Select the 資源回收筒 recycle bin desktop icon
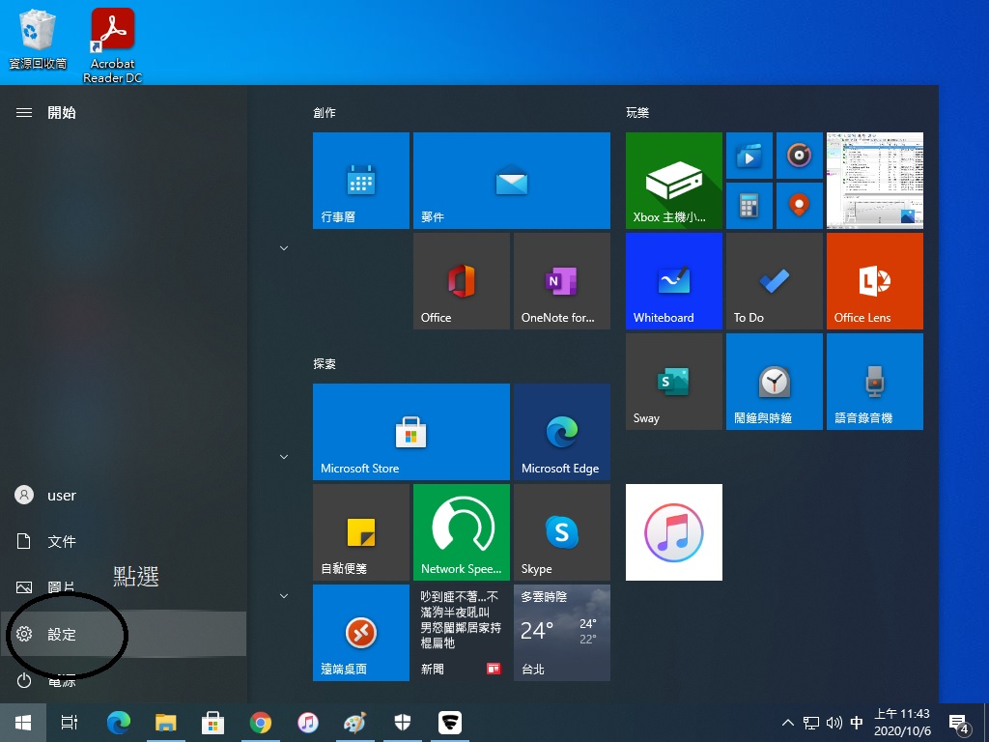This screenshot has height=742, width=989. pos(38,39)
